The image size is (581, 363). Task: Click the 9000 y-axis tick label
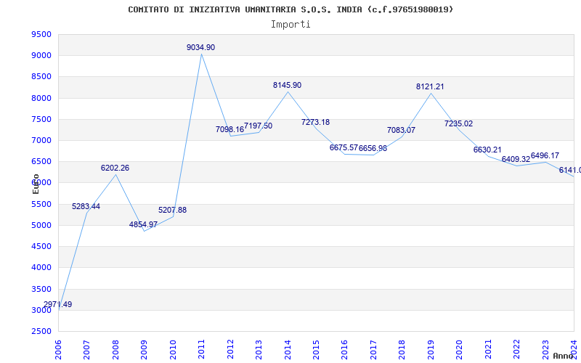[41, 56]
